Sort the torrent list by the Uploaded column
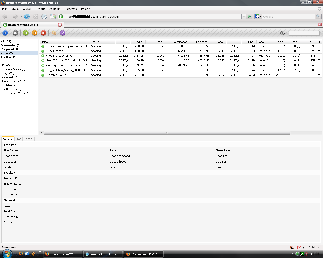This screenshot has height=258, width=323. click(201, 42)
